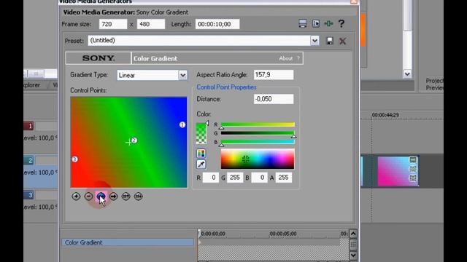The width and height of the screenshot is (467, 262).
Task: Expand the Preset dropdown list
Action: (x=314, y=41)
